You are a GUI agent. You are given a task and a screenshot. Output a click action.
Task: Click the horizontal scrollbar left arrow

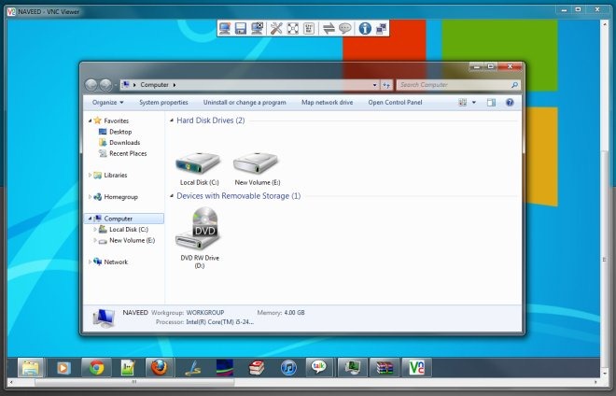(x=11, y=382)
